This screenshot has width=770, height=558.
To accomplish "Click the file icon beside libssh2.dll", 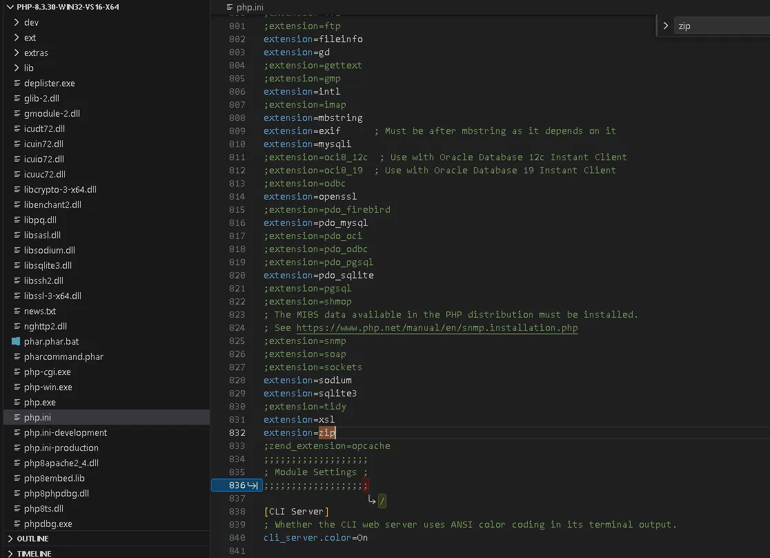I will (x=17, y=280).
